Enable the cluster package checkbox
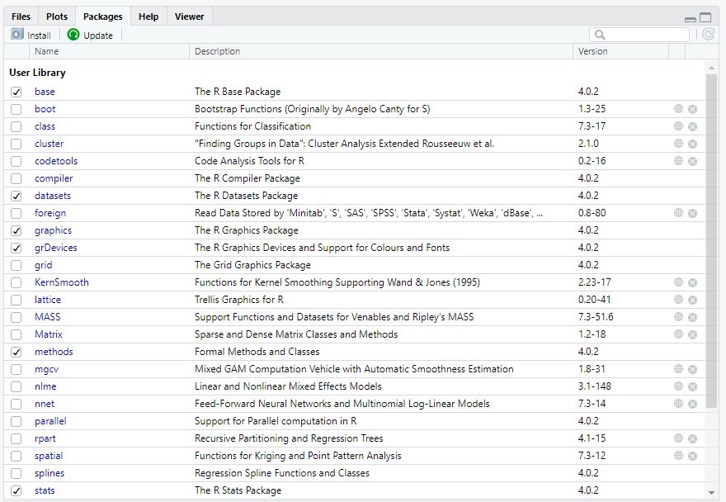Image resolution: width=726 pixels, height=502 pixels. tap(16, 144)
